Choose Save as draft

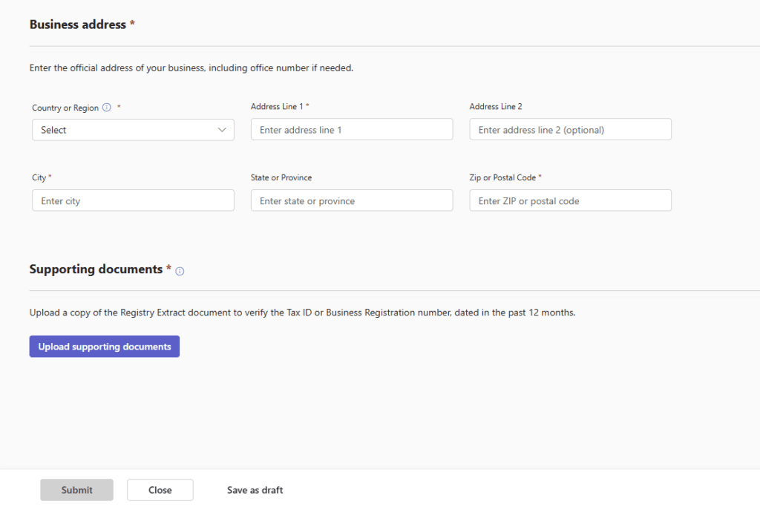[255, 490]
